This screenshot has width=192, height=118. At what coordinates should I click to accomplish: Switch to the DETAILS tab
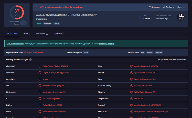[x=26, y=34]
